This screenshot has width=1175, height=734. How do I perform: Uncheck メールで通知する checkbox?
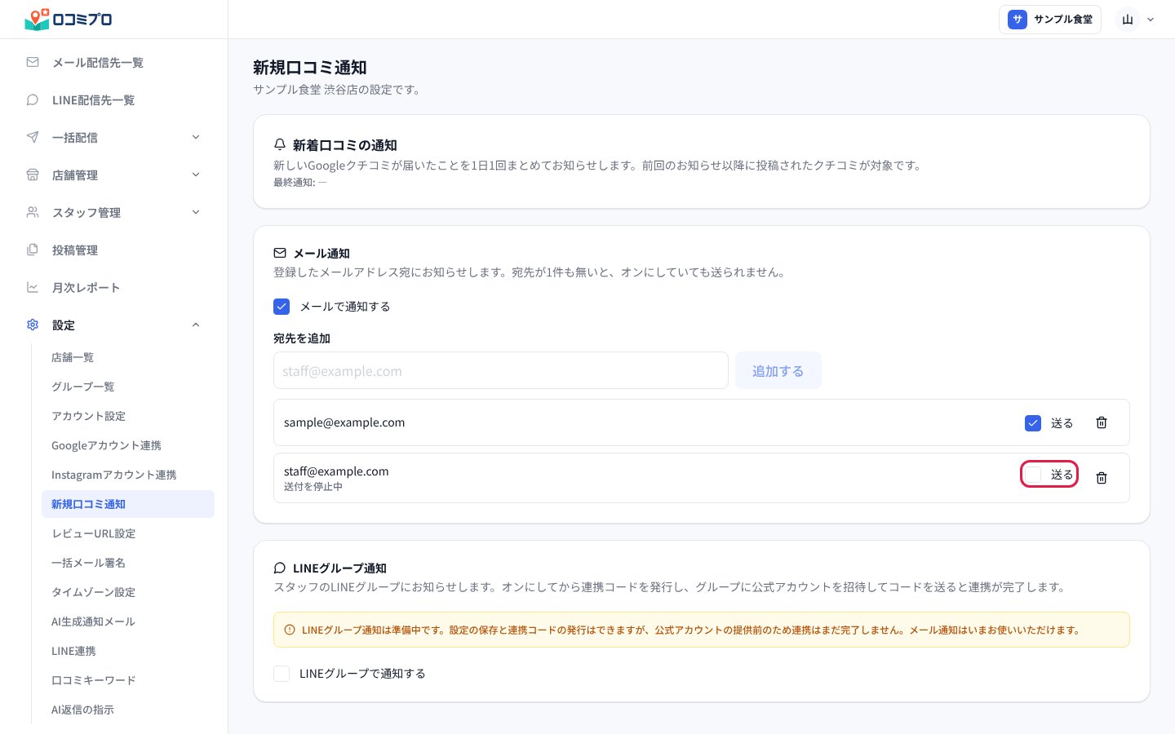click(282, 307)
